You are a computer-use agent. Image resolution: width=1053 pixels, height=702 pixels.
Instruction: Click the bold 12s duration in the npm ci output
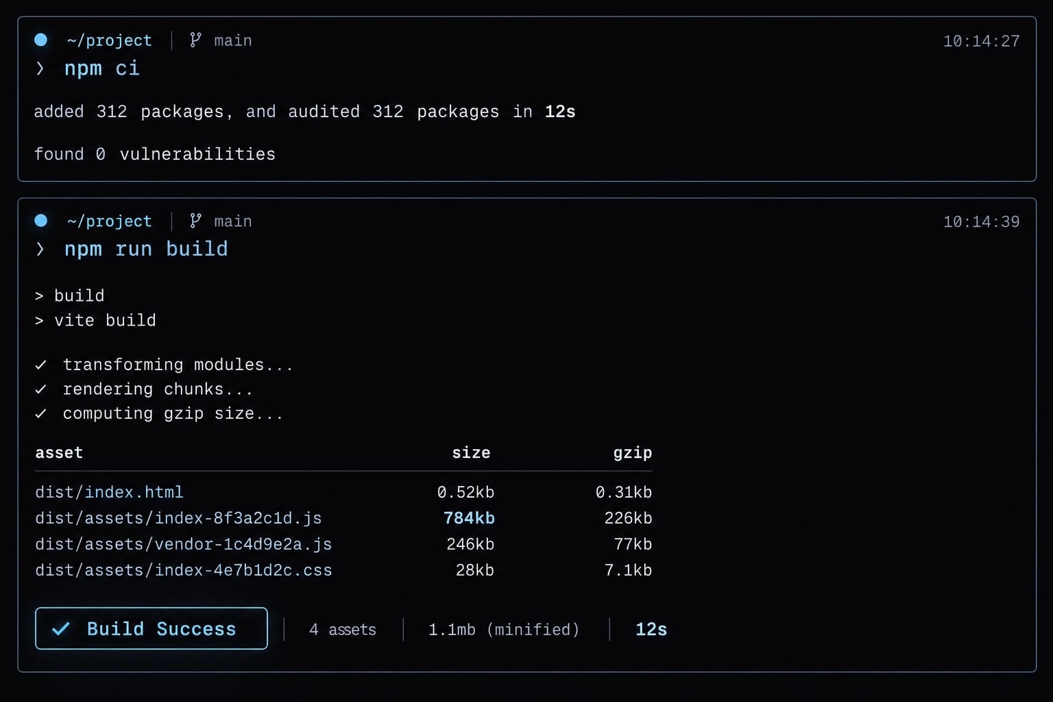tap(560, 112)
